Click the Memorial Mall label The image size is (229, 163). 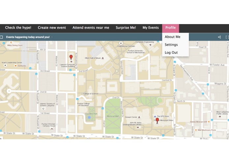pyautogui.click(x=113, y=116)
